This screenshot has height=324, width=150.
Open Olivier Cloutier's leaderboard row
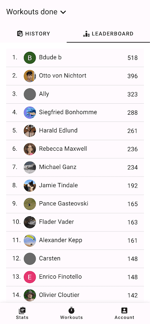(x=75, y=295)
